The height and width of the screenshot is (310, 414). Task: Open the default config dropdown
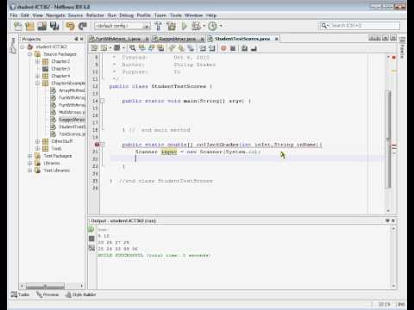coord(147,26)
